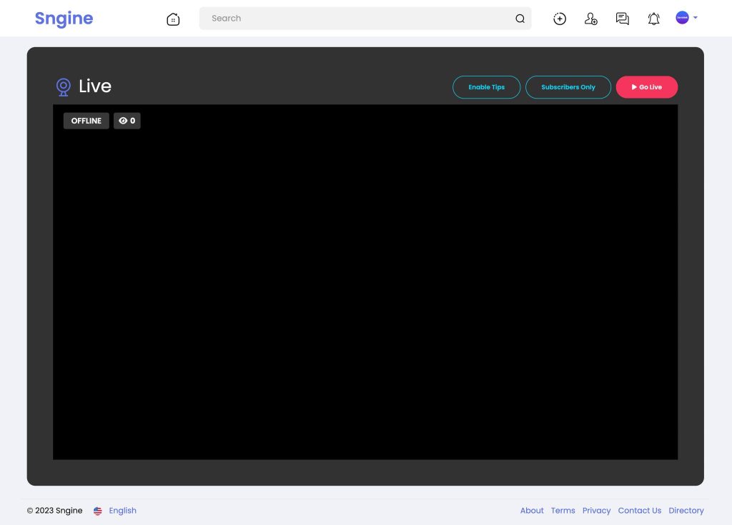Open the notifications bell
The image size is (732, 525).
pyautogui.click(x=653, y=19)
